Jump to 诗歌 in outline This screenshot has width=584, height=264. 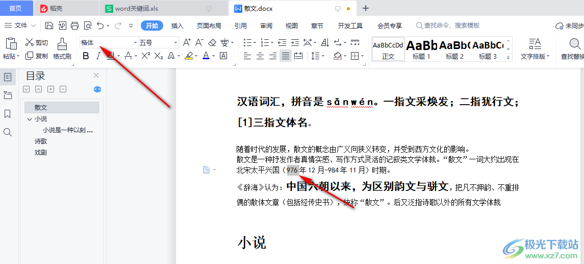41,141
